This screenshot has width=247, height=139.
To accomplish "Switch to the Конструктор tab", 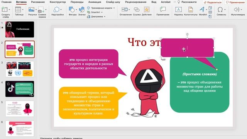I will [58, 2].
